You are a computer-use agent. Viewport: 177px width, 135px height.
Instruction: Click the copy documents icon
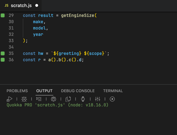pos(68,99)
